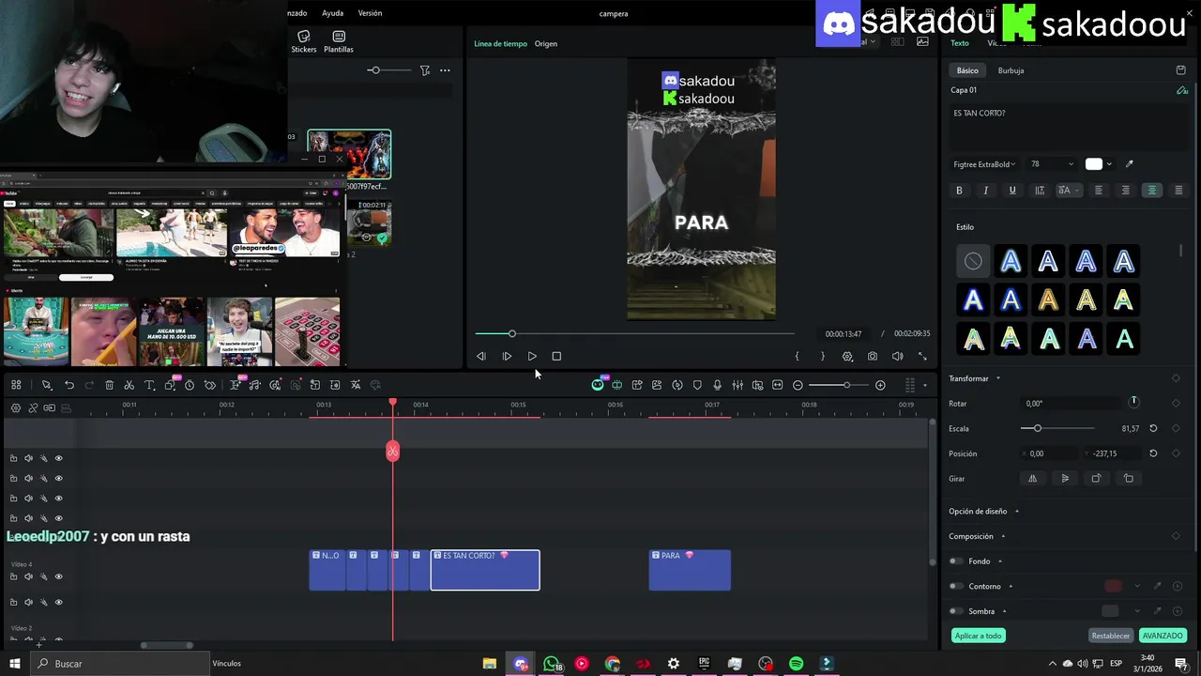Click the undo arrow in timeline toolbar
The width and height of the screenshot is (1201, 676).
point(68,385)
